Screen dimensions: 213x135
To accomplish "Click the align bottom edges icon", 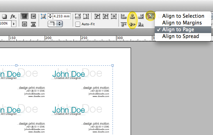I will click(141, 25).
